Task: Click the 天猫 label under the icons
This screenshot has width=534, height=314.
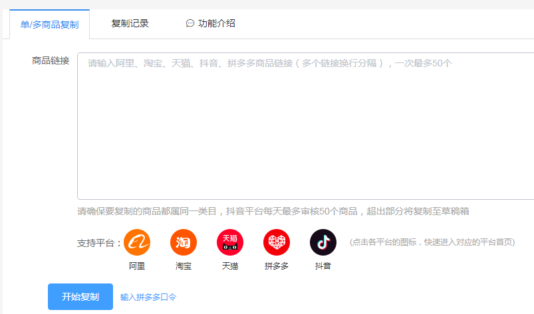Action: tap(230, 266)
